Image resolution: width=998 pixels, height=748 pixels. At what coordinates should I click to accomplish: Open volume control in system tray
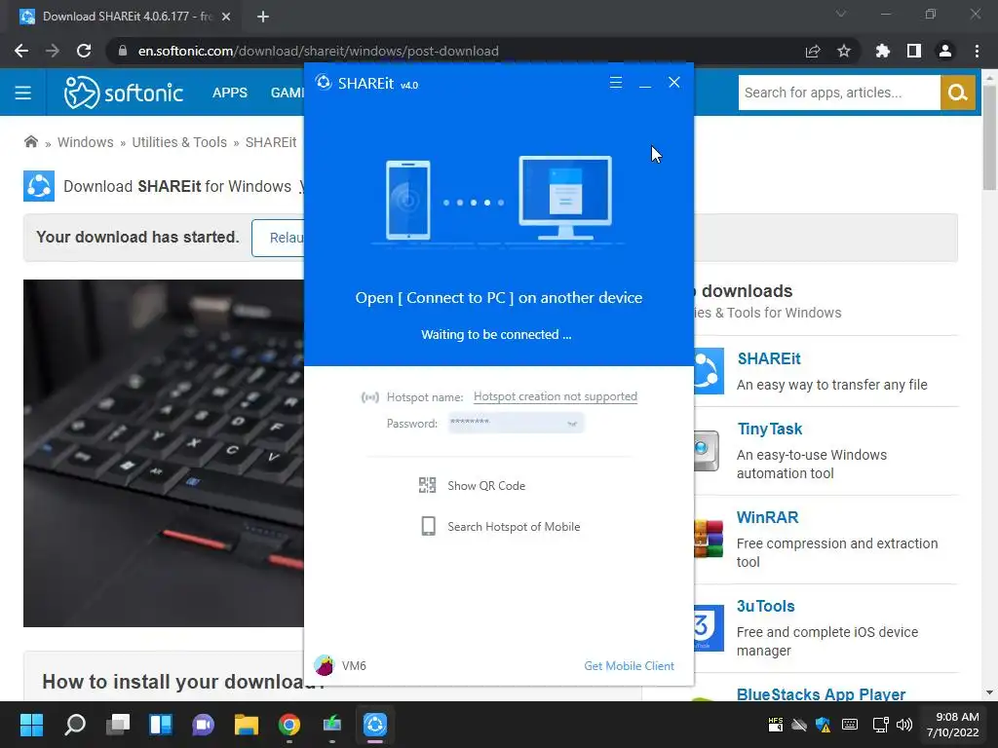click(x=904, y=725)
